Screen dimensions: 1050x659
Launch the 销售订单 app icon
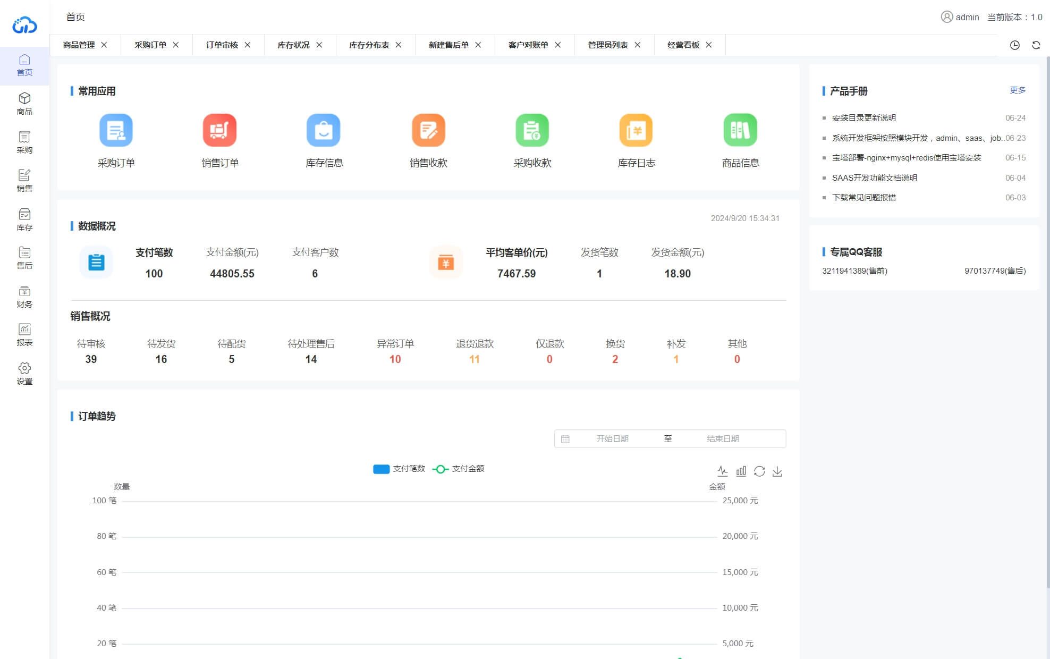pos(219,130)
